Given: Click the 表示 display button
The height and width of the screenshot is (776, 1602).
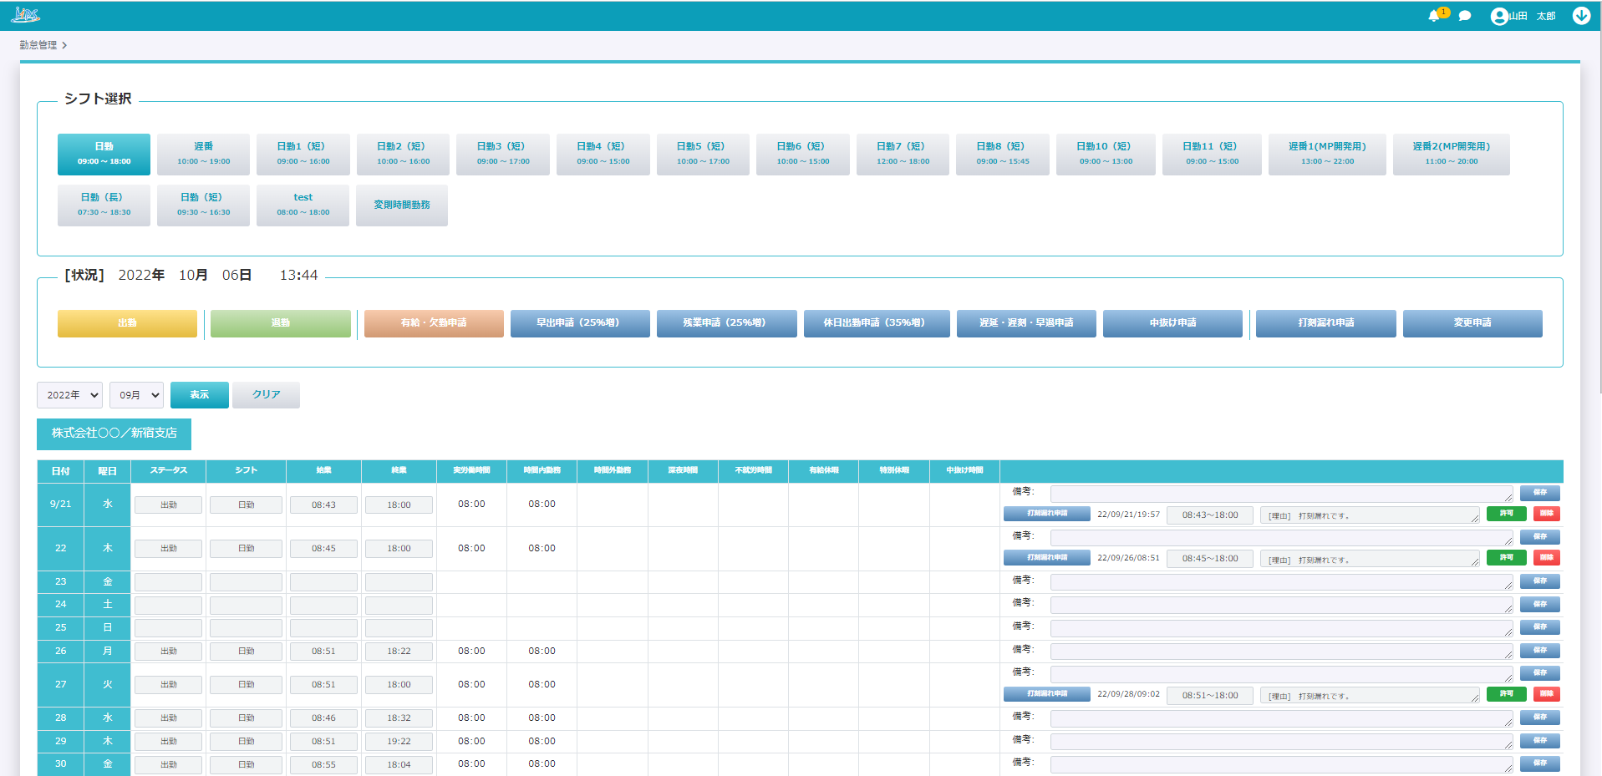Looking at the screenshot, I should coord(199,395).
